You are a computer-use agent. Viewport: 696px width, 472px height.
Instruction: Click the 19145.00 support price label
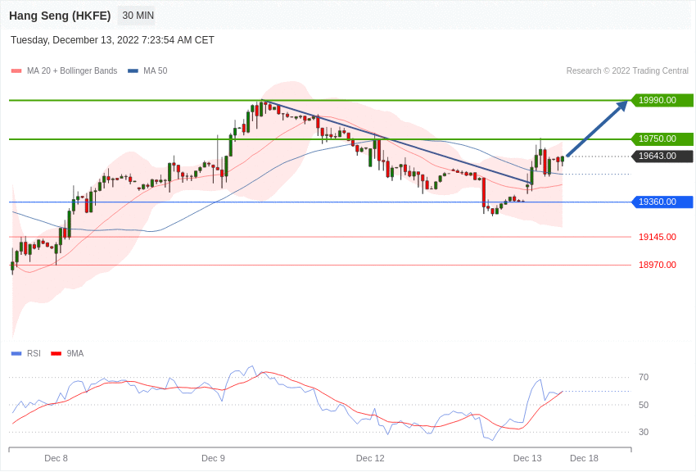click(658, 237)
